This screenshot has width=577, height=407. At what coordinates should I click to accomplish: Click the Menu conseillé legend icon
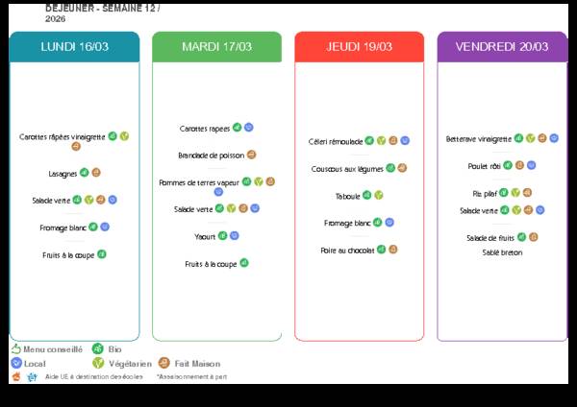16,349
